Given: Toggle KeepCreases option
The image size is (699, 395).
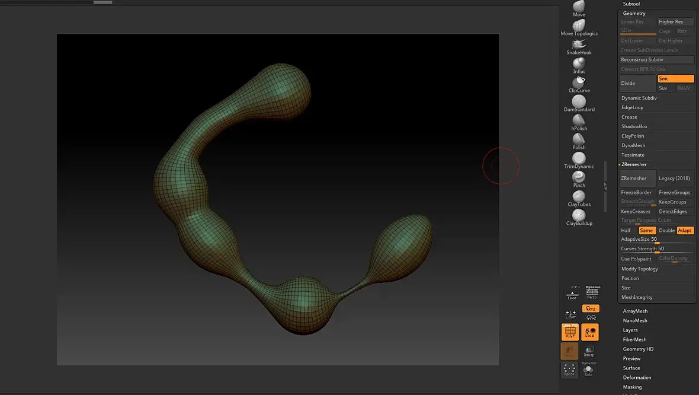Looking at the screenshot, I should coord(637,212).
